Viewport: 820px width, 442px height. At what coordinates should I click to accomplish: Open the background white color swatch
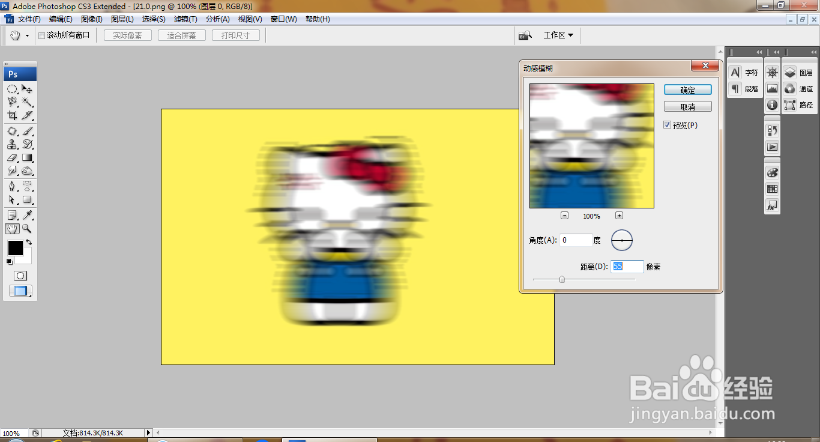point(25,259)
